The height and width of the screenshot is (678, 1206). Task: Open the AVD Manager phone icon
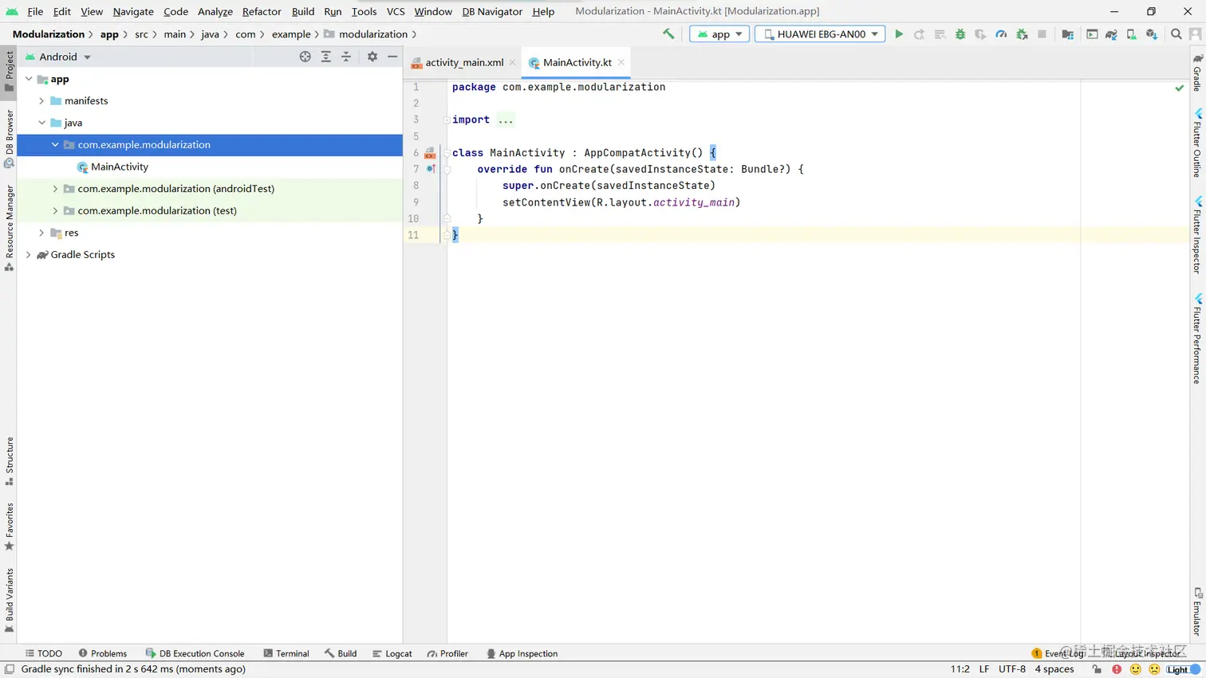coord(1131,34)
